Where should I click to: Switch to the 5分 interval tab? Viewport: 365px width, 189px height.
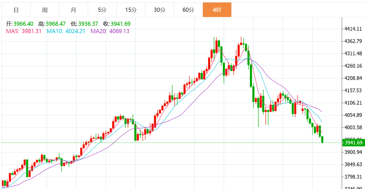coord(102,10)
